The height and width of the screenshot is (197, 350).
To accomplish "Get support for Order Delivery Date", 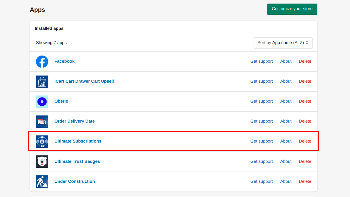I will tap(262, 121).
